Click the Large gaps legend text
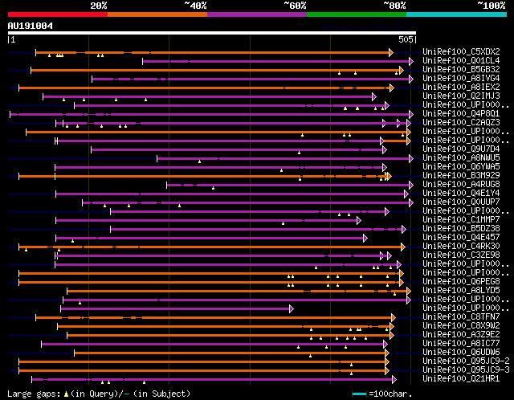The height and width of the screenshot is (400, 514). coord(99,394)
